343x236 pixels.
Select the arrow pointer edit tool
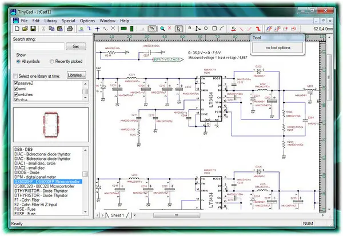pyautogui.click(x=178, y=29)
